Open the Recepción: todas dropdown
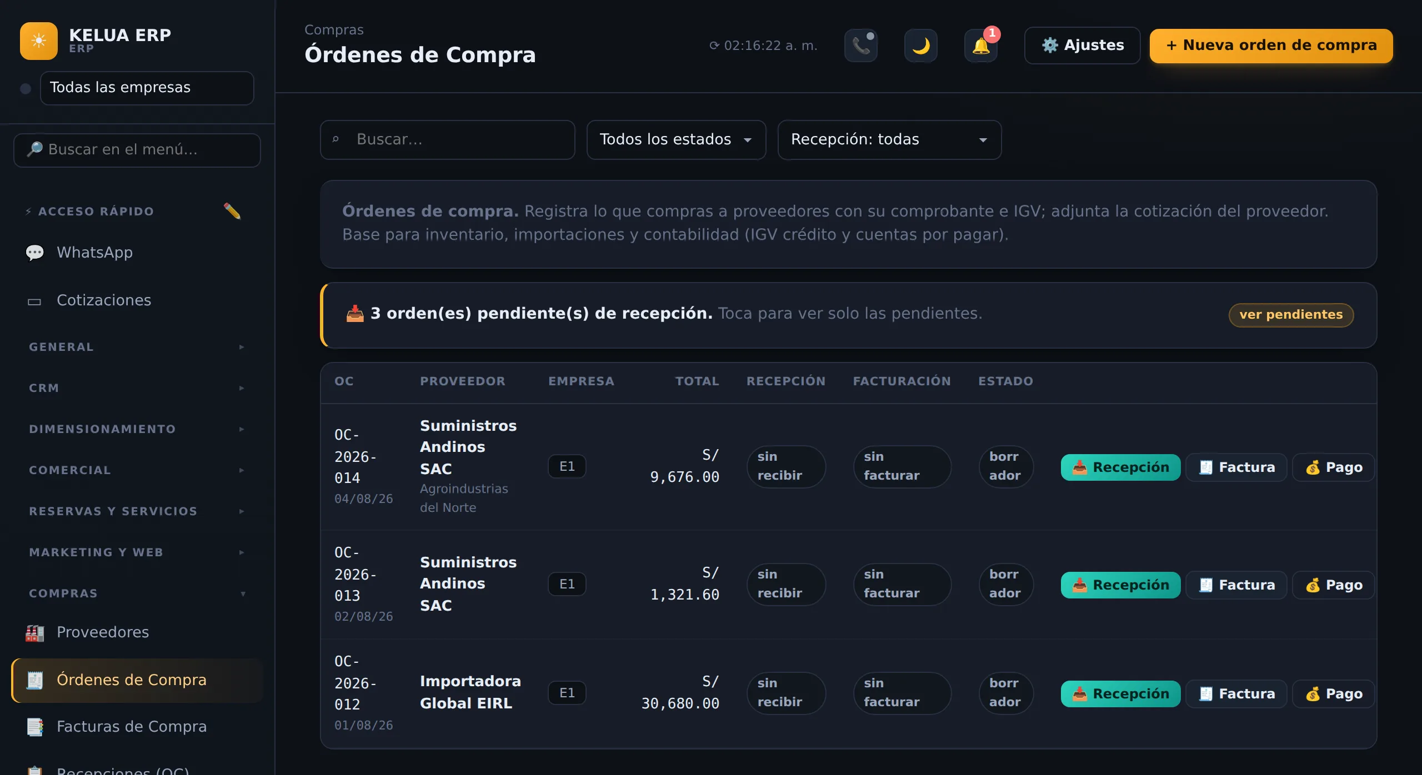The height and width of the screenshot is (775, 1422). (x=889, y=139)
